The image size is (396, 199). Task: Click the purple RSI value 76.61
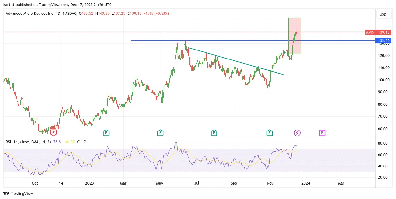pos(58,142)
